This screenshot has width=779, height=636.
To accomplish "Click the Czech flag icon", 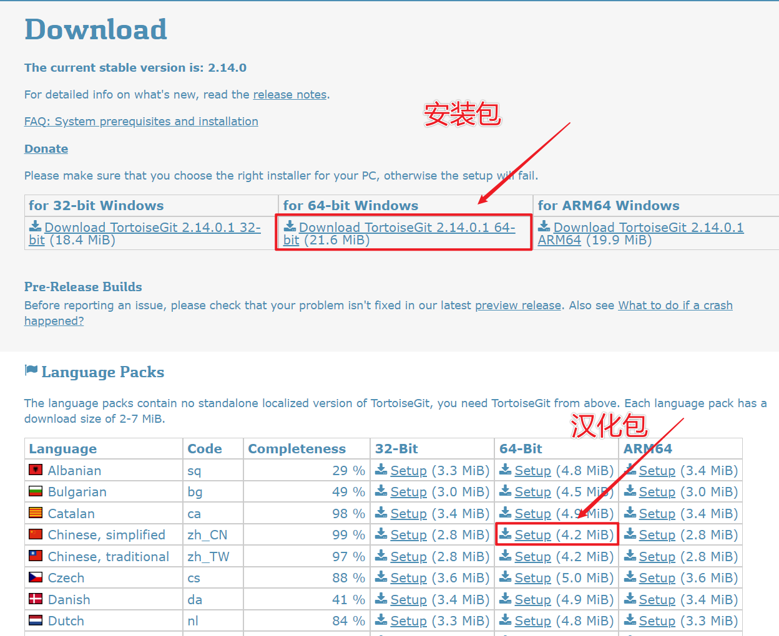I will pos(36,577).
